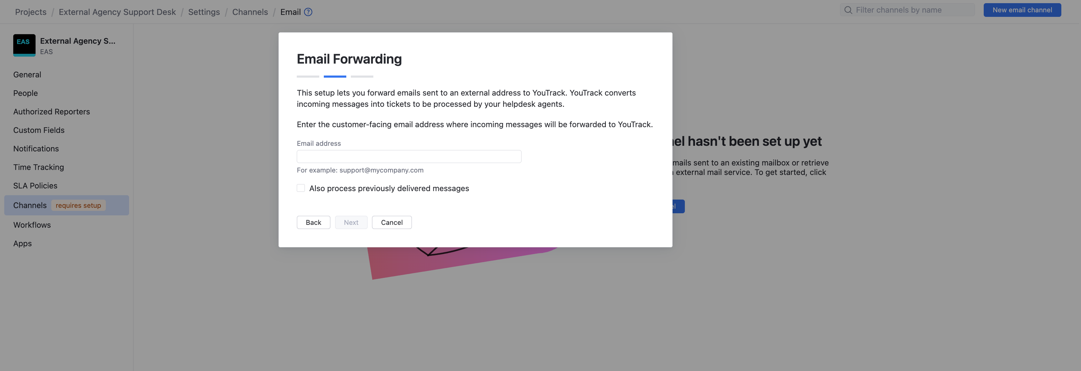The image size is (1081, 371).
Task: Cancel the Email Forwarding dialog
Action: [392, 222]
